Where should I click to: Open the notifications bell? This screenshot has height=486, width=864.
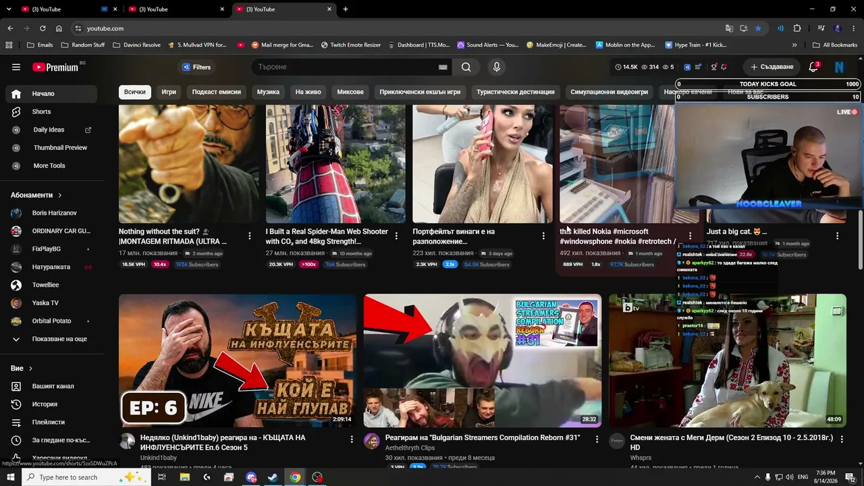click(813, 67)
